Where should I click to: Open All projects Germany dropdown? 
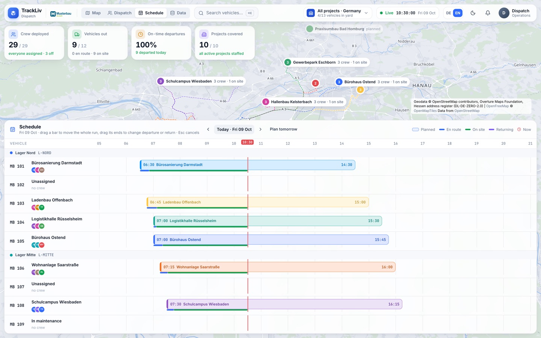[x=338, y=13]
